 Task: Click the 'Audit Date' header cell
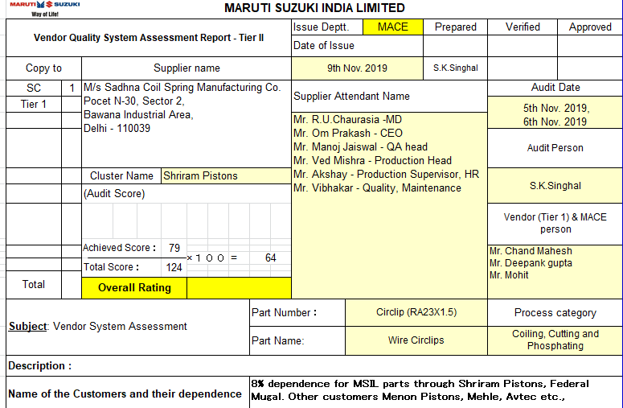(x=555, y=88)
